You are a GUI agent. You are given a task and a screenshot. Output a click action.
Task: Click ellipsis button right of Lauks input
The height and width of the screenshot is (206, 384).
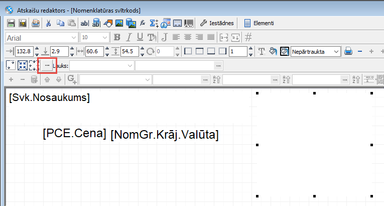tap(218, 66)
